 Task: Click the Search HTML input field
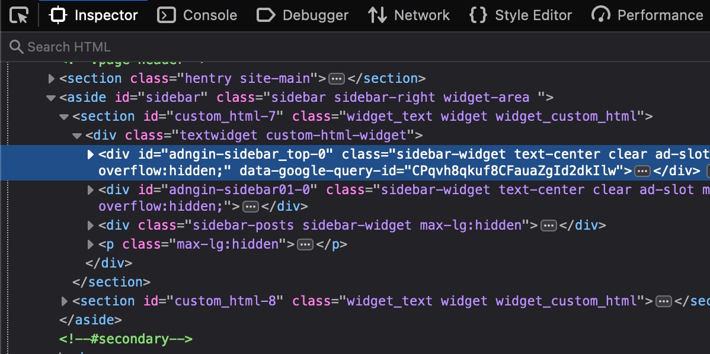[x=356, y=47]
